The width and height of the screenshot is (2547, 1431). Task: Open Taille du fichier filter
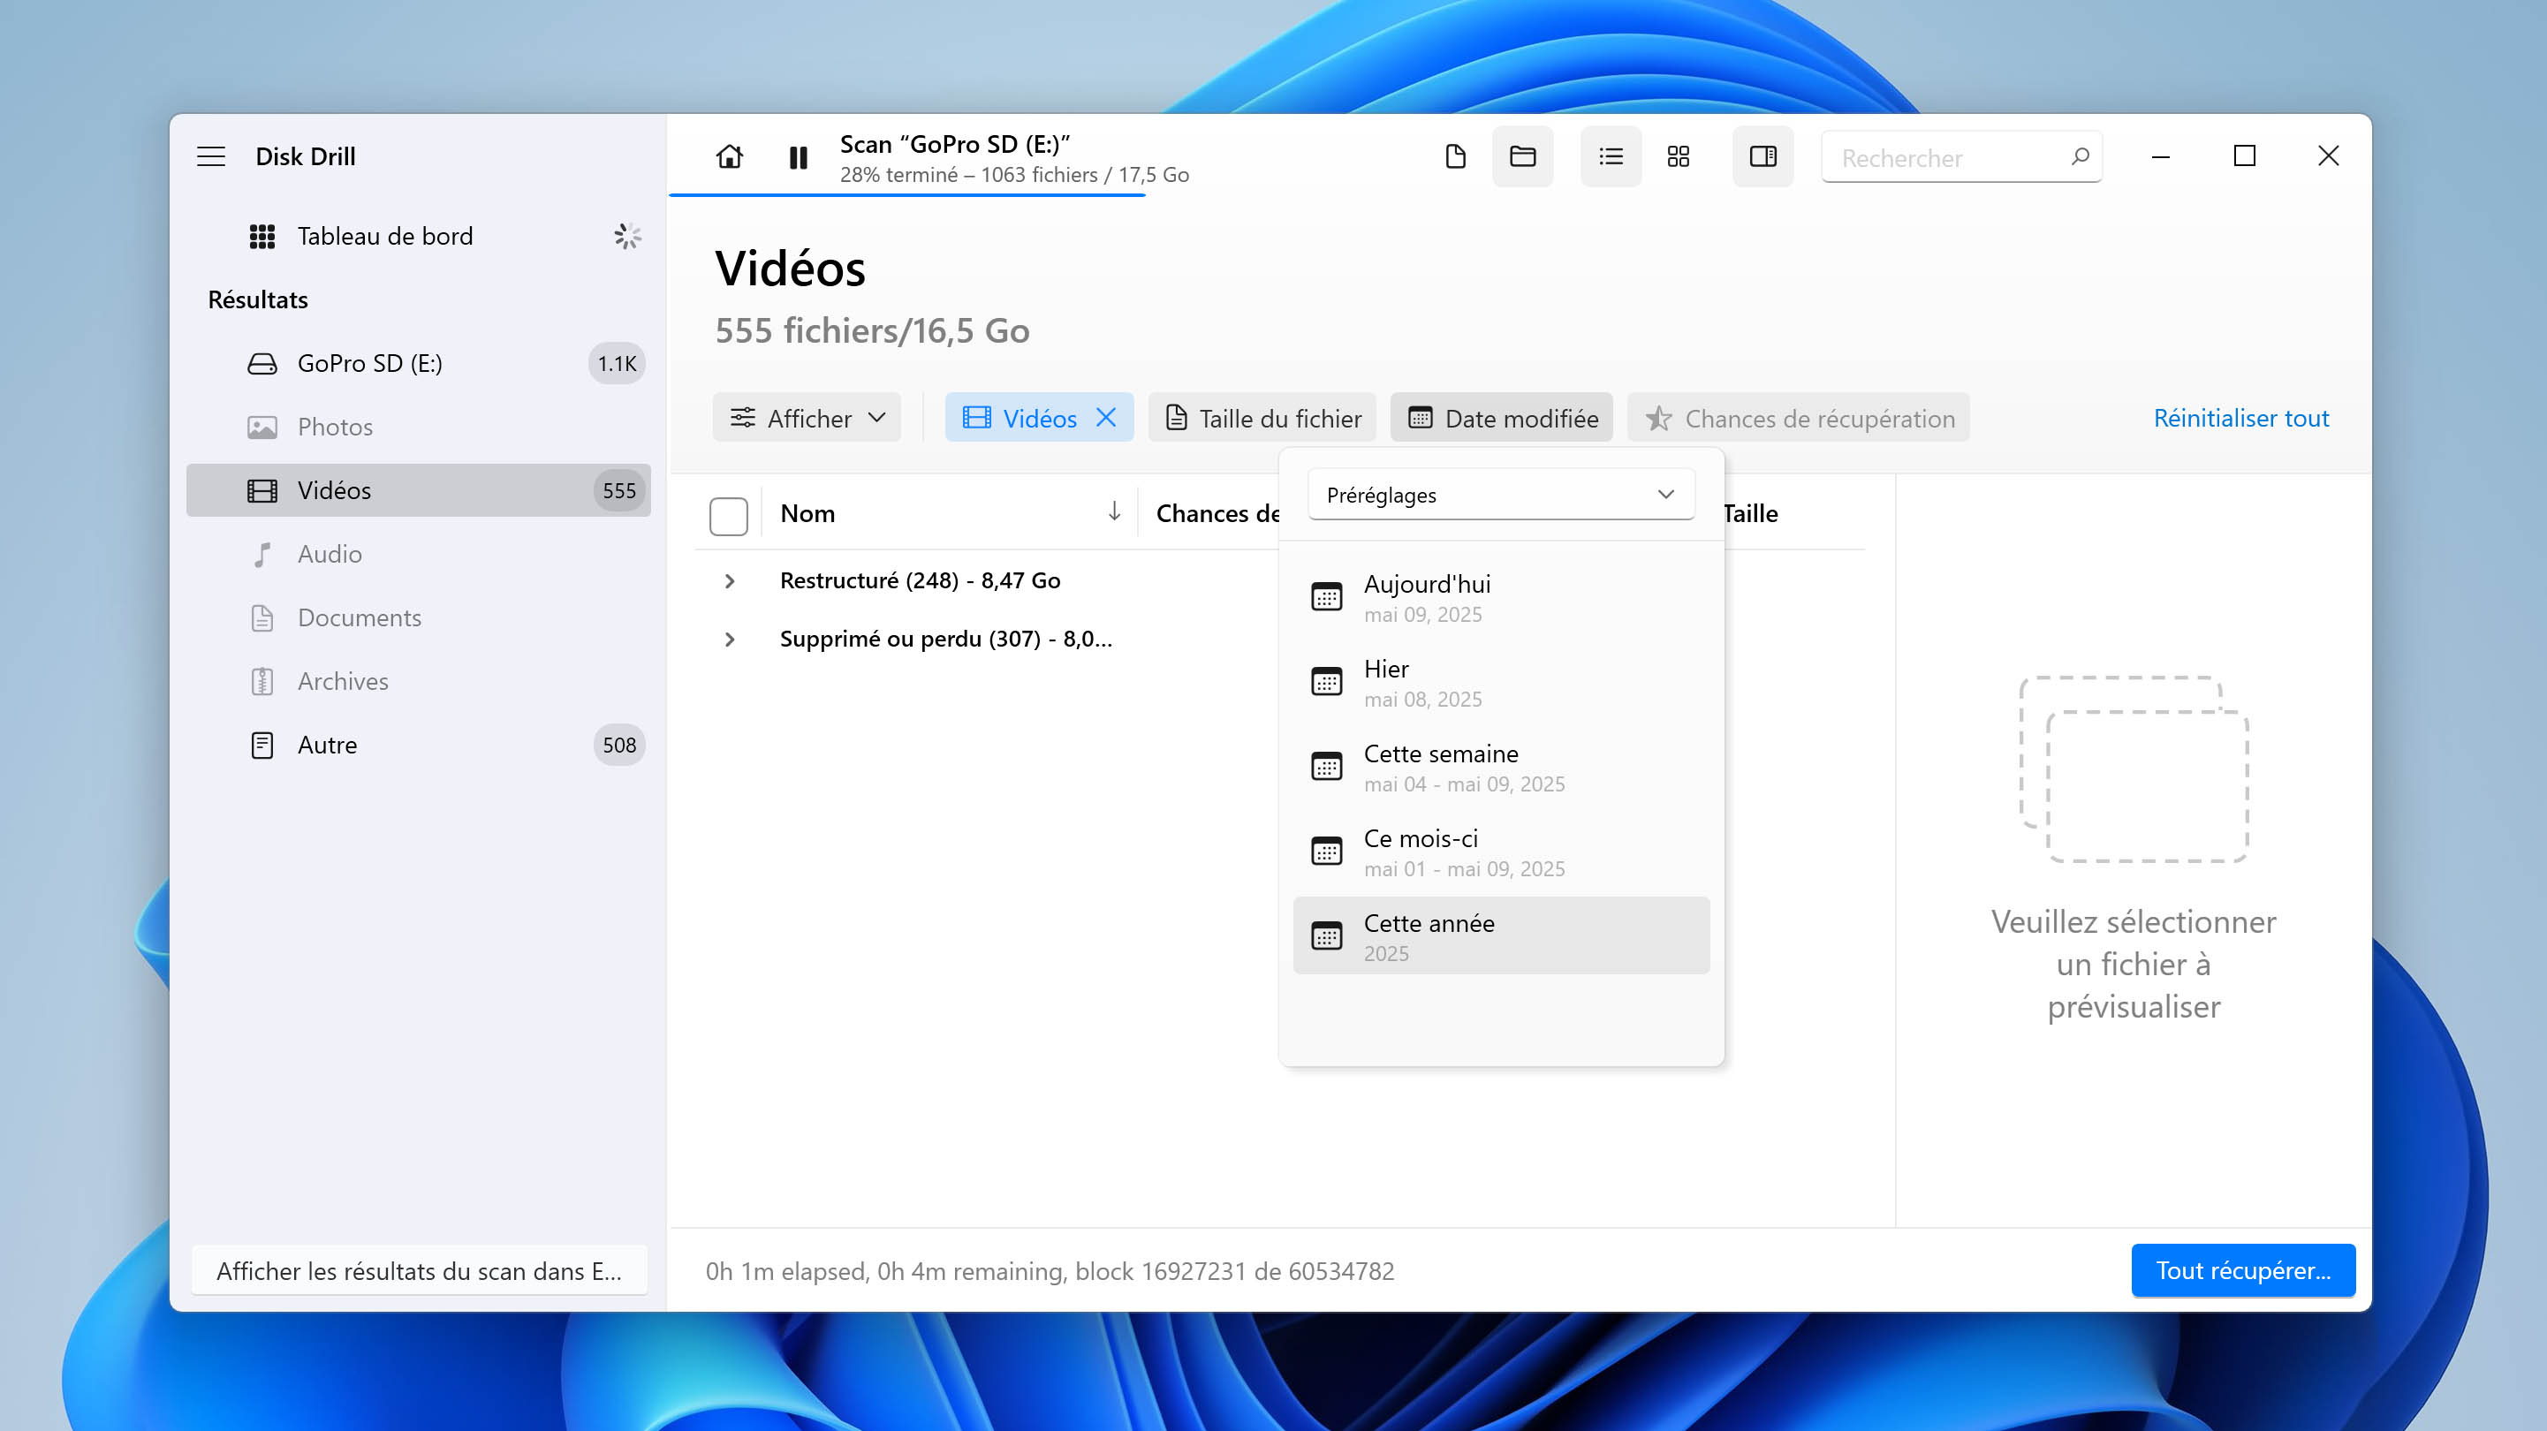tap(1262, 419)
